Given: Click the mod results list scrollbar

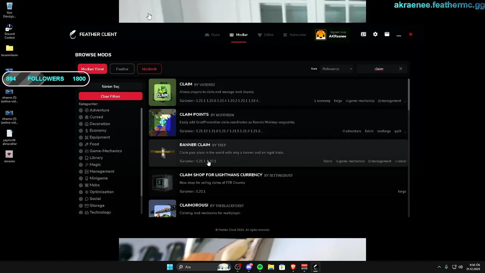Looking at the screenshot, I should click(408, 95).
